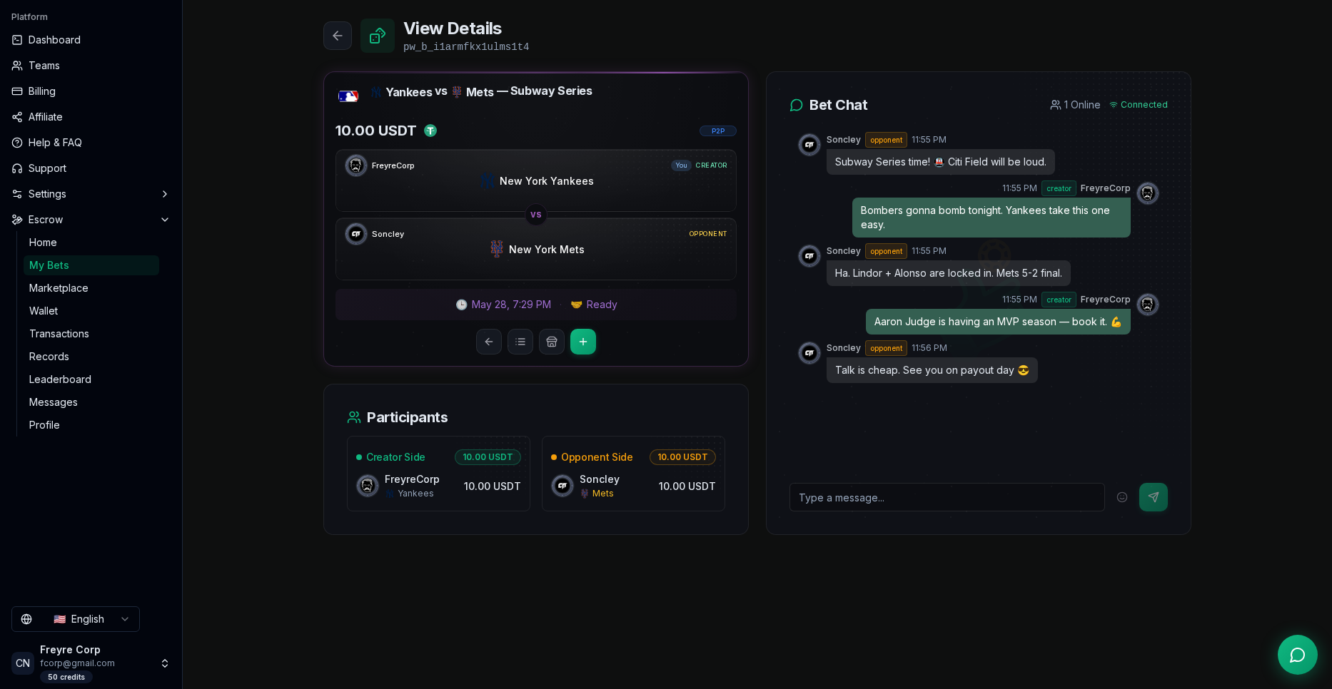Click the 'Talk is cheap' chat message

932,370
